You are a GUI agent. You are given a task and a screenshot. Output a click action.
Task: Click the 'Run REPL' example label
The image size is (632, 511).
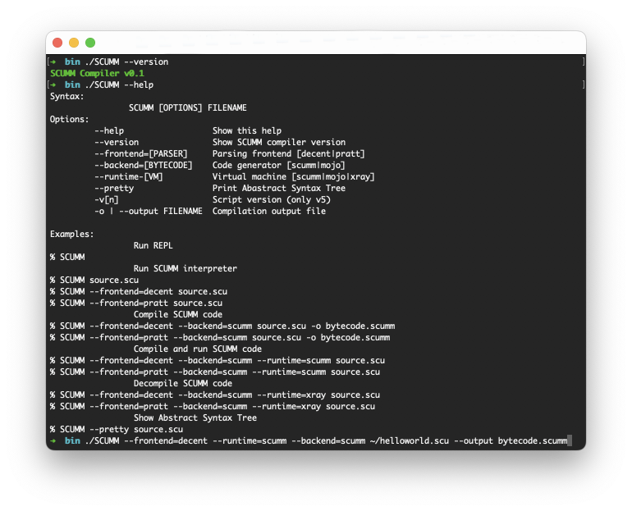[x=153, y=245]
